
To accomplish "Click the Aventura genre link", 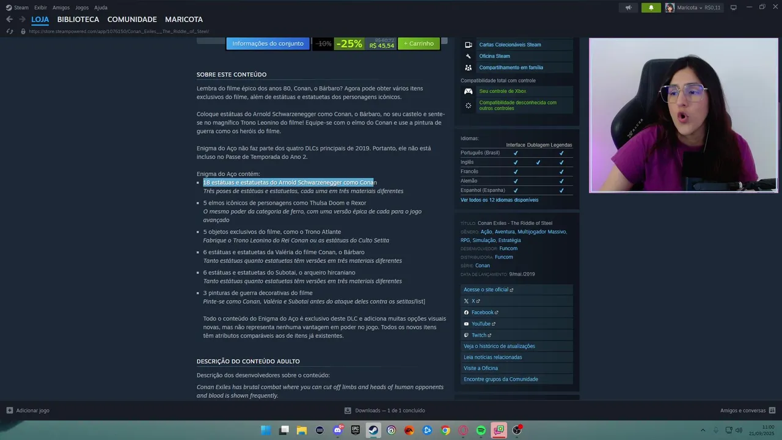I will click(505, 232).
